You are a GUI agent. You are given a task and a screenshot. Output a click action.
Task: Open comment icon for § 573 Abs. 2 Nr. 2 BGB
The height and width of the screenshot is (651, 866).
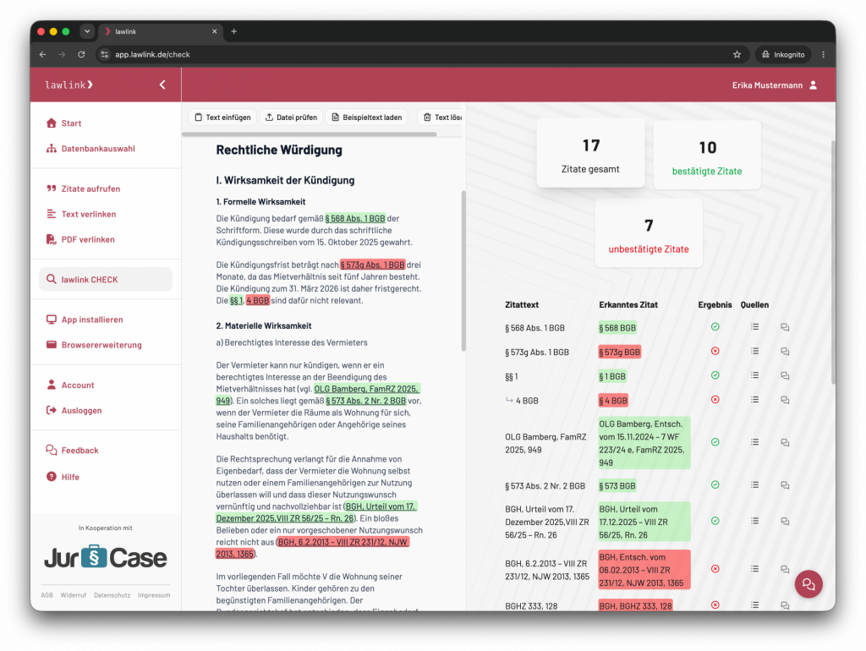[x=785, y=485]
